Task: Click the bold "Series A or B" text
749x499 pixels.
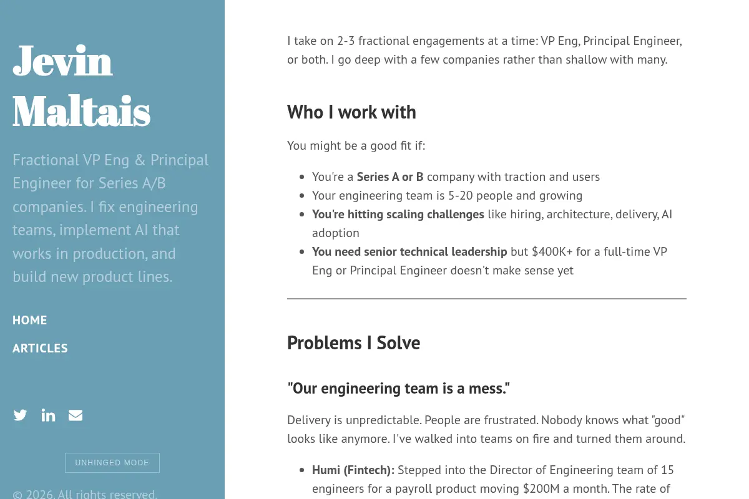Action: coord(390,177)
